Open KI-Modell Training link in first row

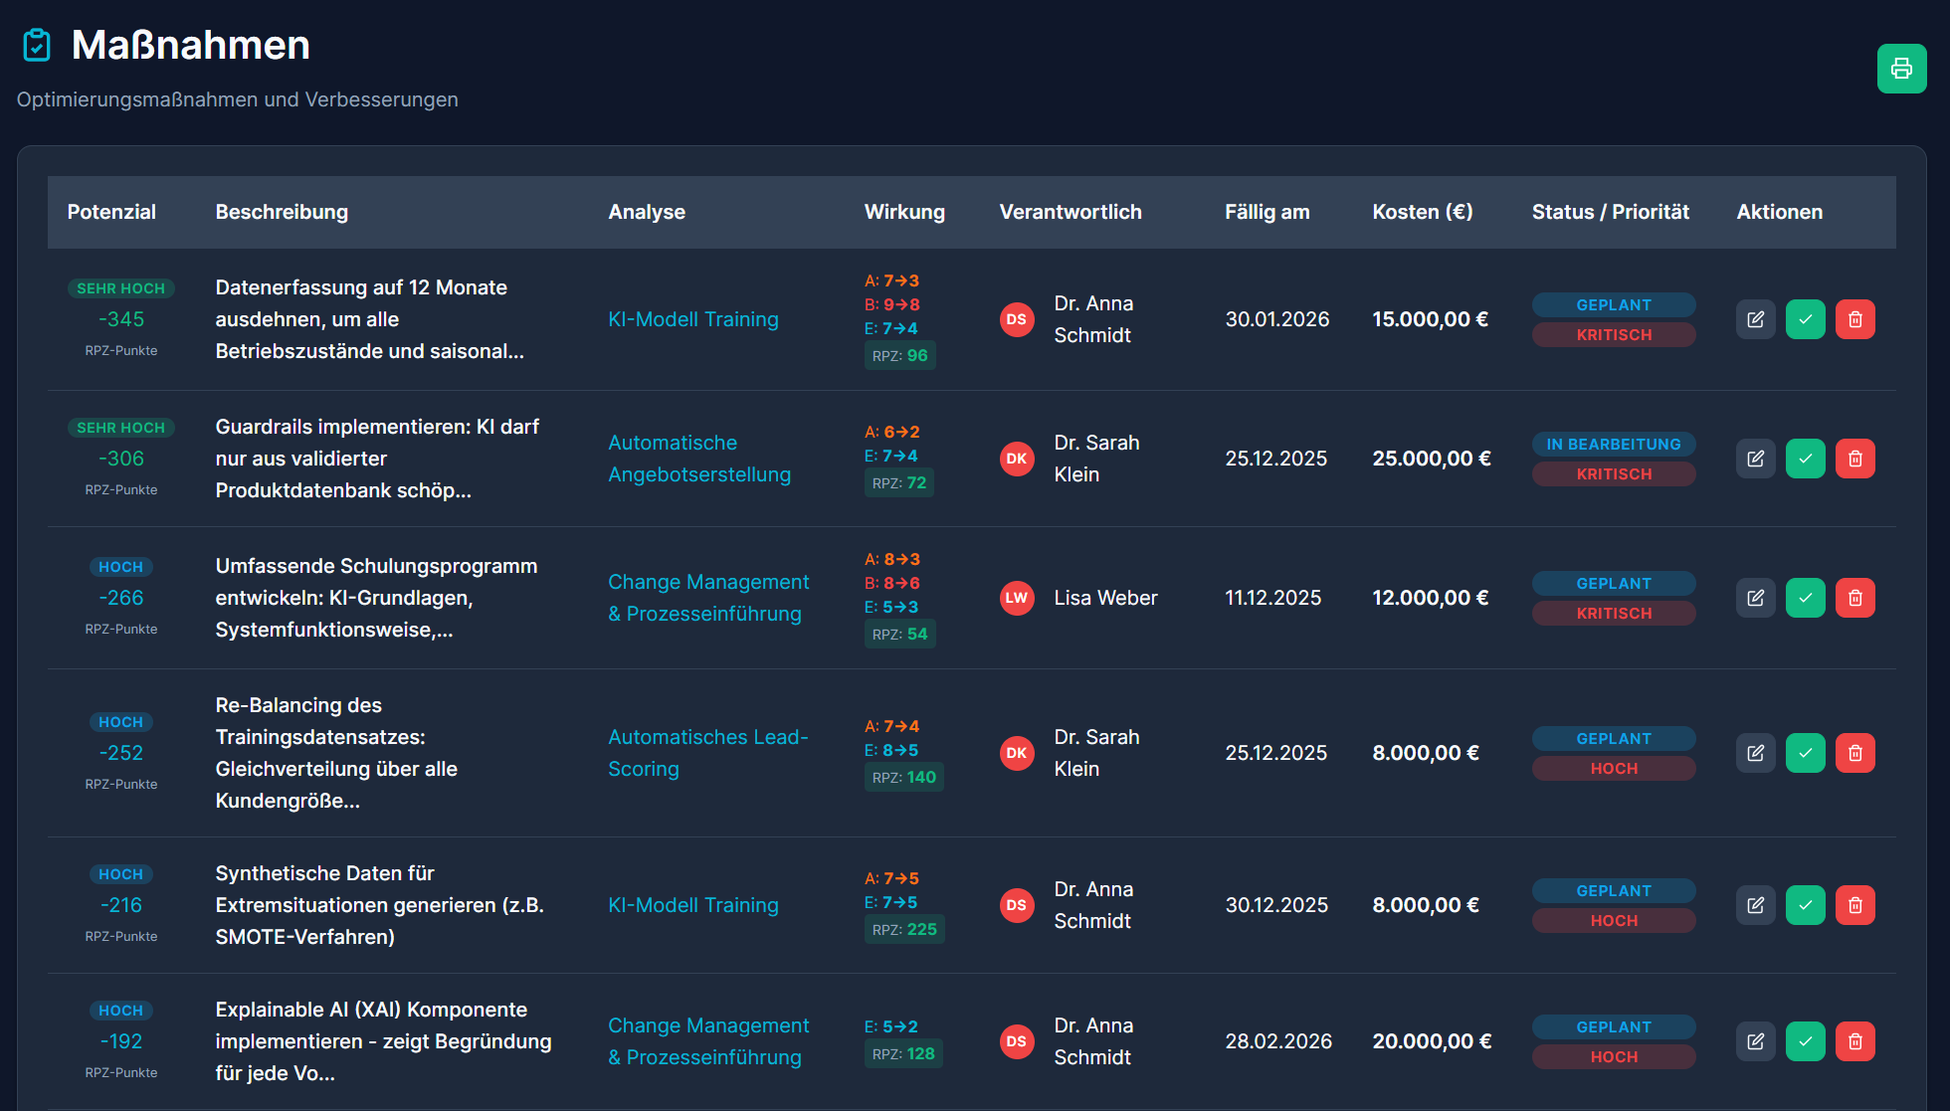[692, 319]
